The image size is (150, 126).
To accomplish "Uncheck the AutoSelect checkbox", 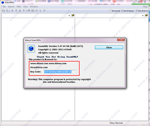I will (x=137, y=11).
